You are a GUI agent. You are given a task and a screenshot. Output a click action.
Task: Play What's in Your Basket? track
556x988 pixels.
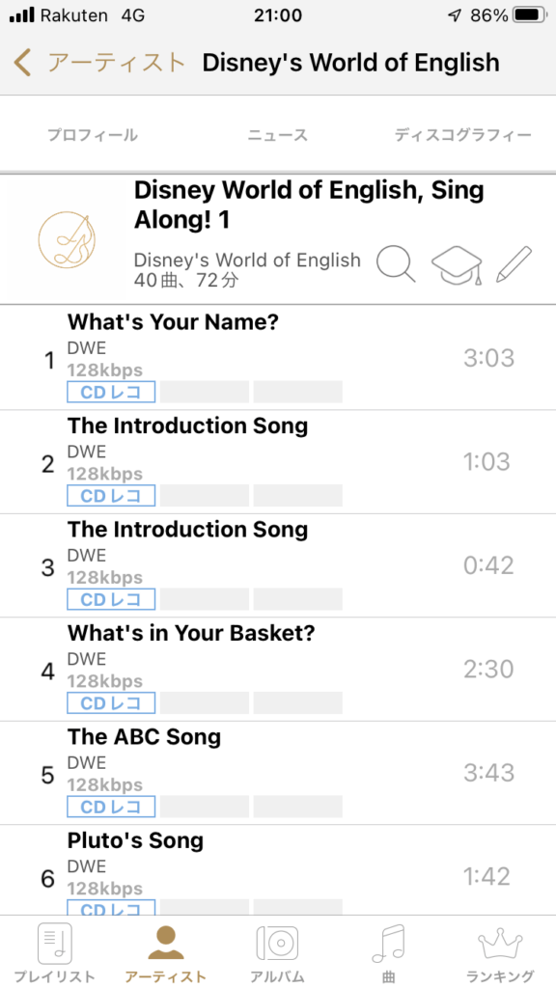tap(278, 670)
